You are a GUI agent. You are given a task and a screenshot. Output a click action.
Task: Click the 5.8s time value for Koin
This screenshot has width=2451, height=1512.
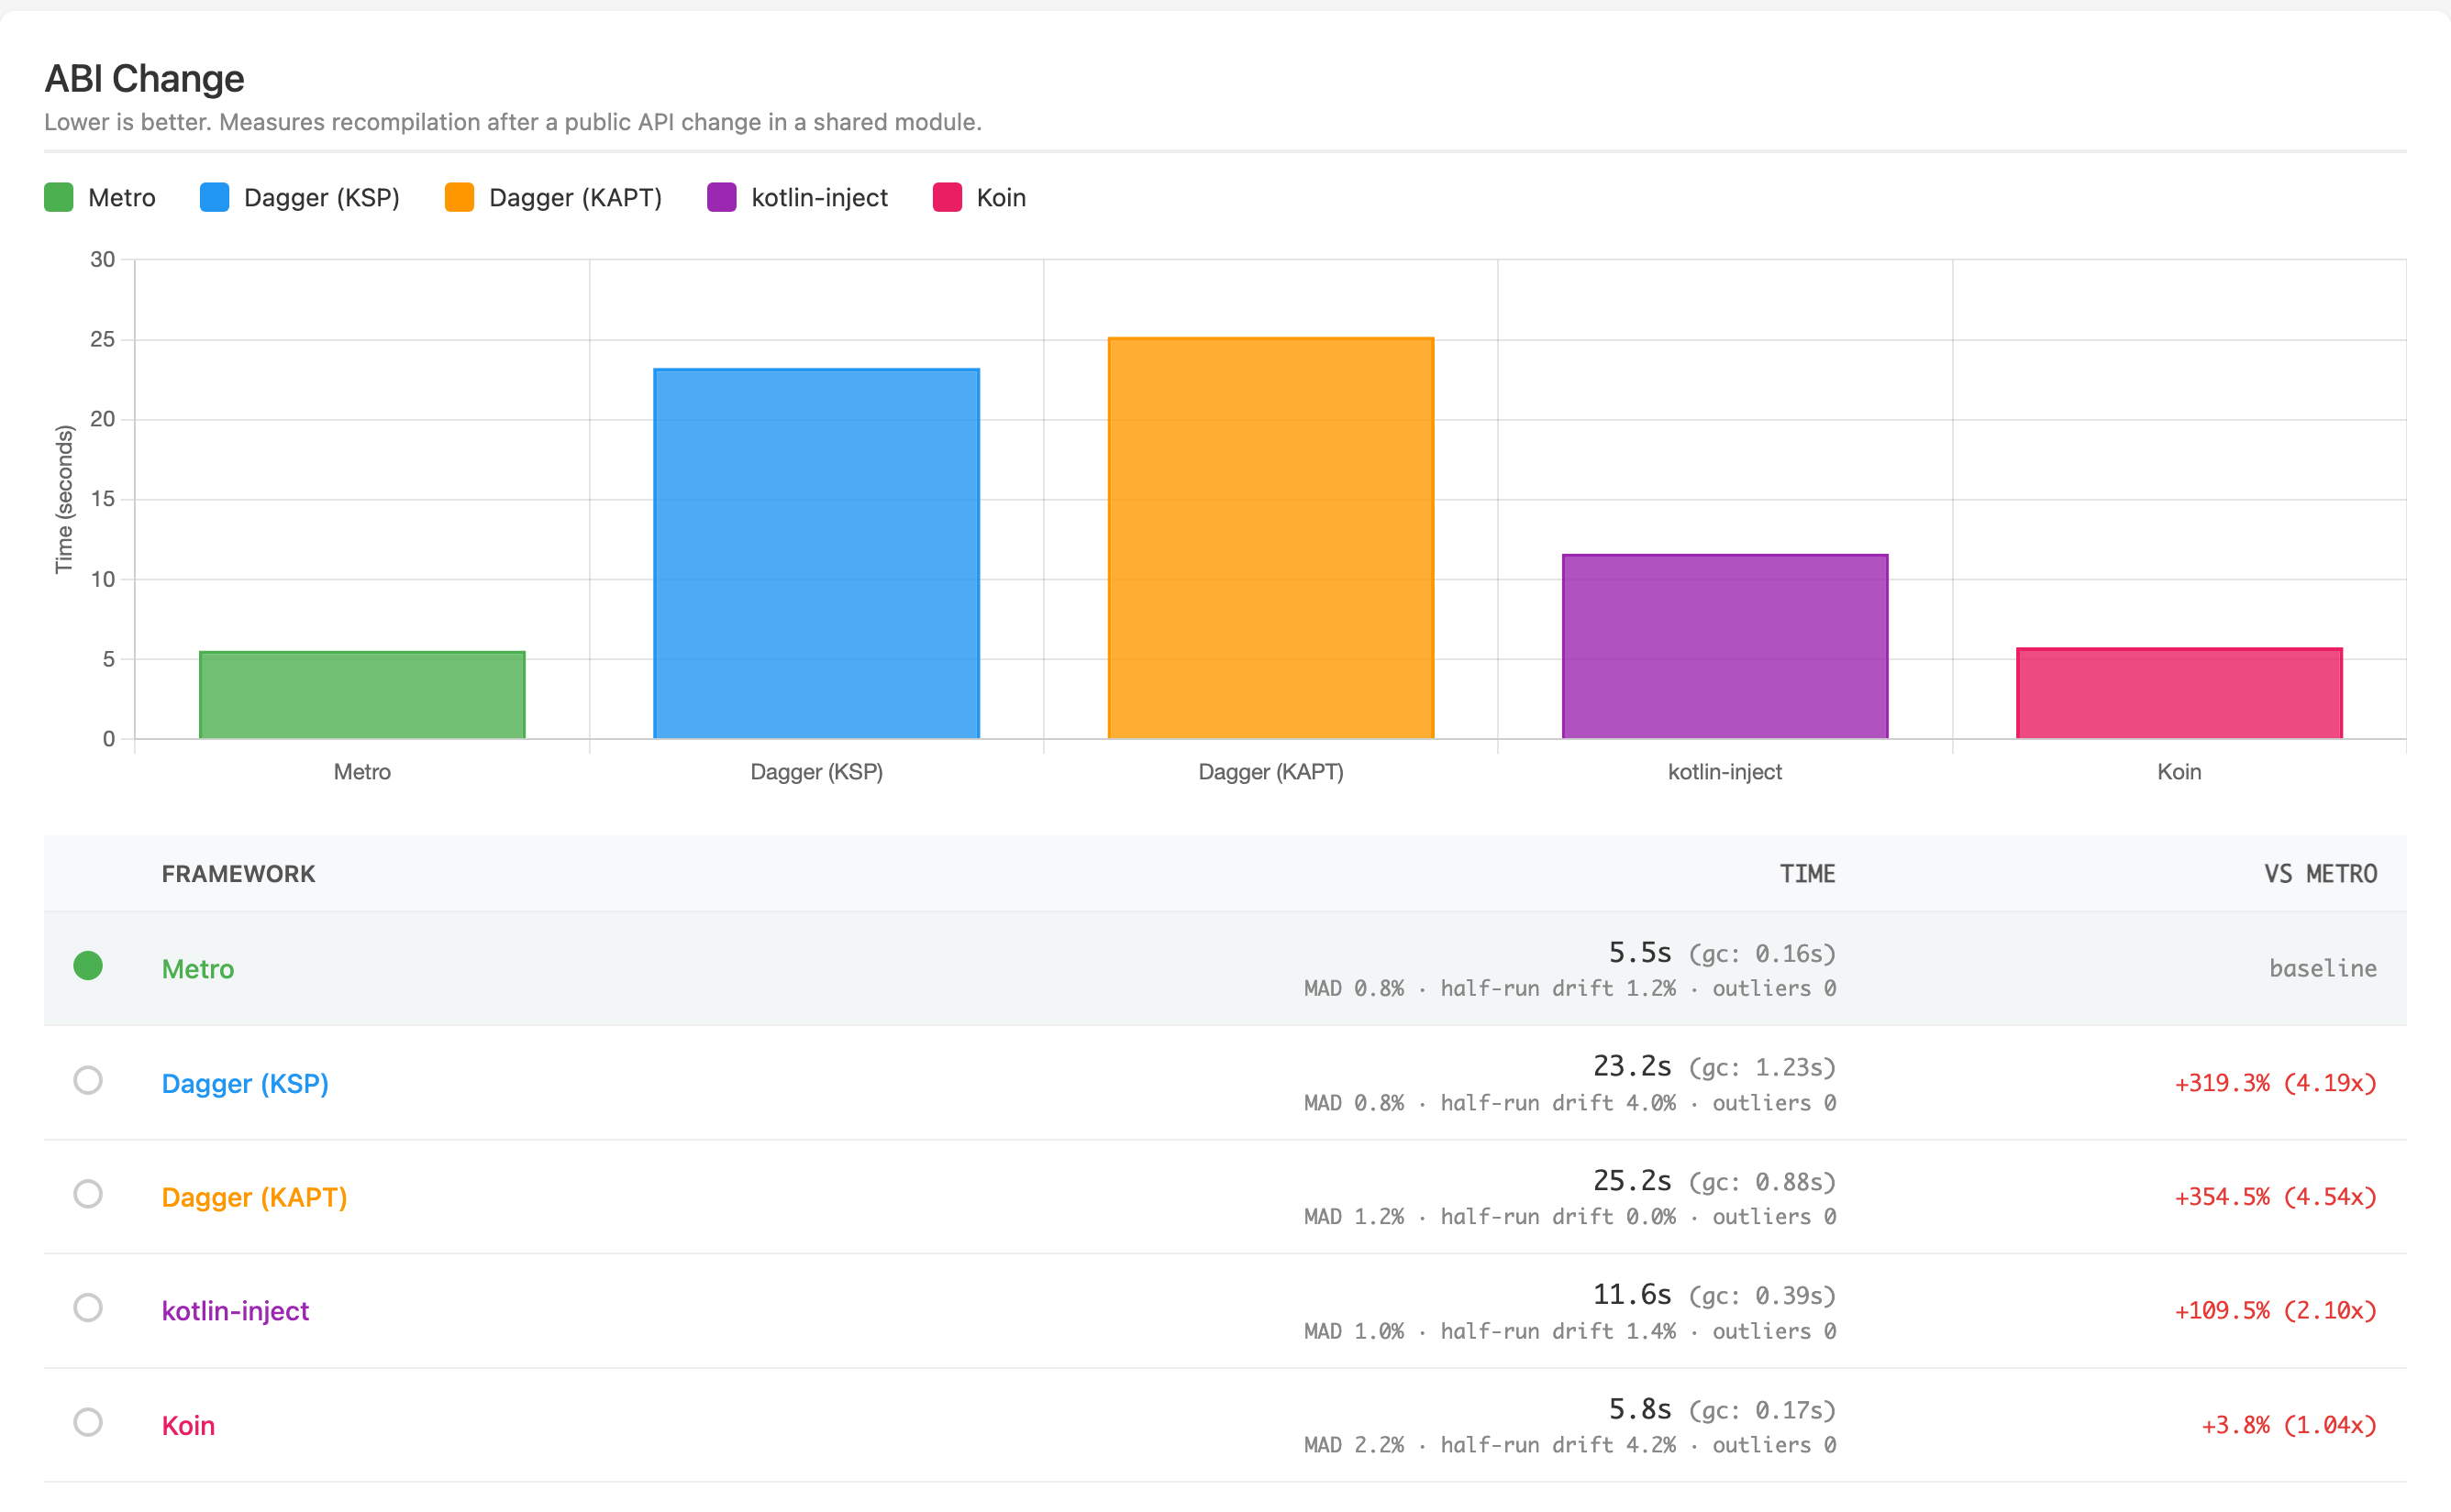click(x=1640, y=1409)
